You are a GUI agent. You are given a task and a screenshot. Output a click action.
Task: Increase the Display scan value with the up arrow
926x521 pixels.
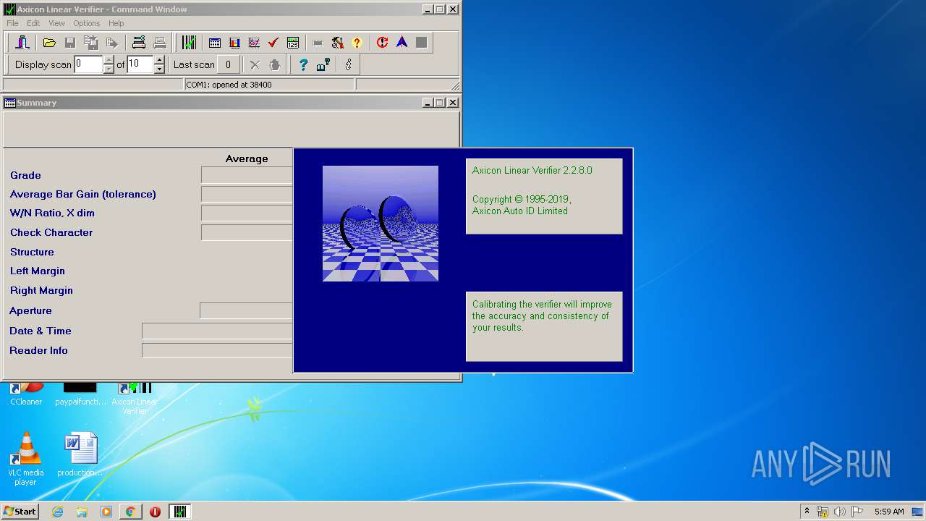coord(109,60)
